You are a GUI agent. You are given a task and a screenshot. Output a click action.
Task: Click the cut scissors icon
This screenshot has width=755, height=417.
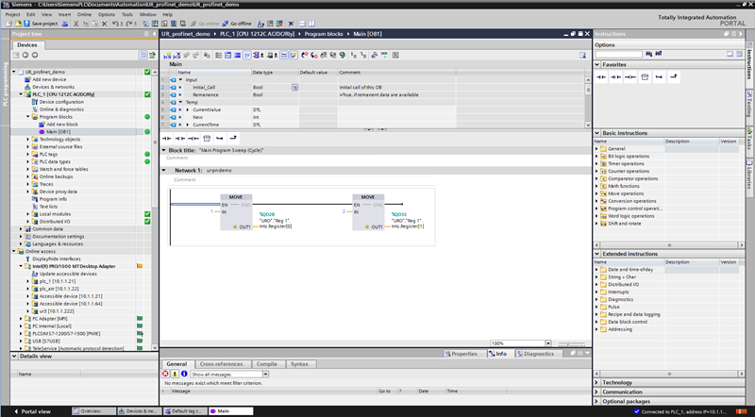[75, 23]
